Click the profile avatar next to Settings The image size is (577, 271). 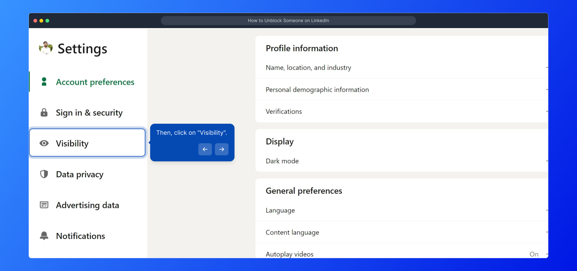coord(46,48)
